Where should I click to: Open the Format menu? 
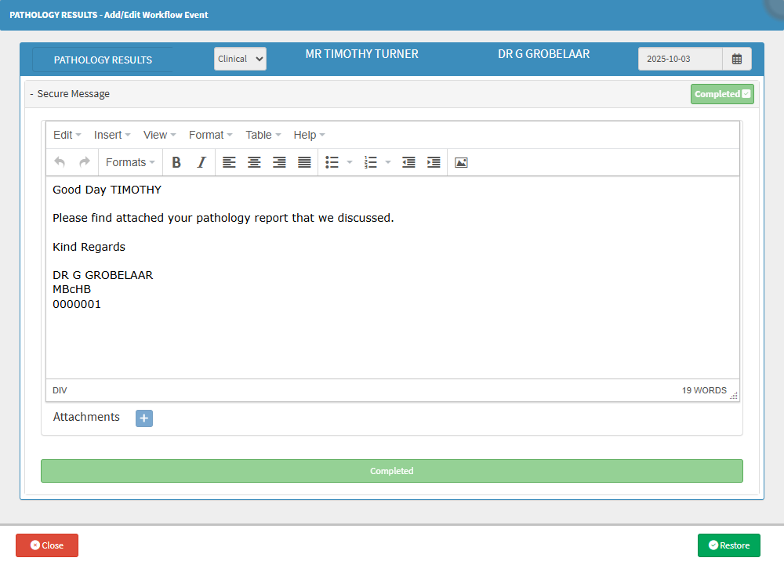click(x=210, y=135)
